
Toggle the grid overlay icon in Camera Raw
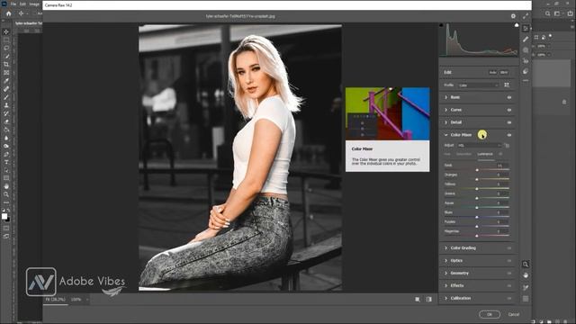pyautogui.click(x=526, y=299)
